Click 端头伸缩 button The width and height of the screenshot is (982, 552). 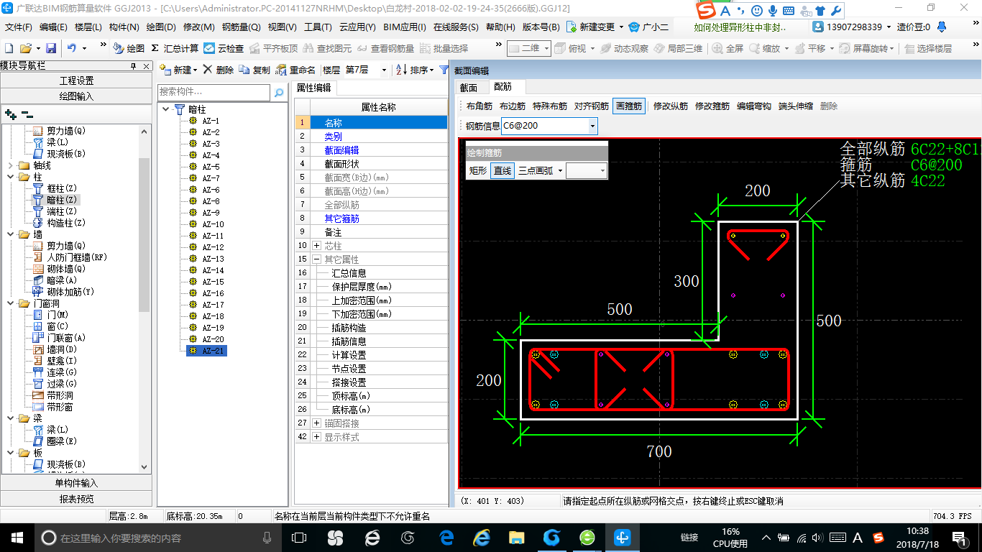(x=795, y=106)
